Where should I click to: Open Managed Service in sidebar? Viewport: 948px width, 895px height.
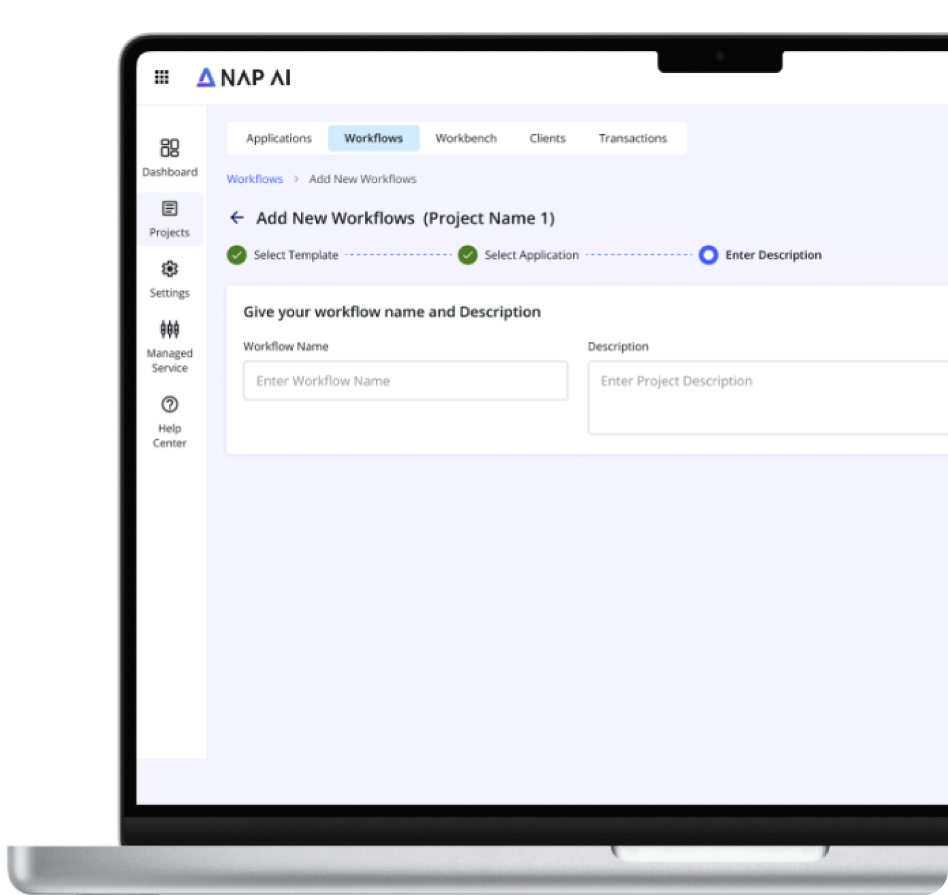(x=170, y=347)
